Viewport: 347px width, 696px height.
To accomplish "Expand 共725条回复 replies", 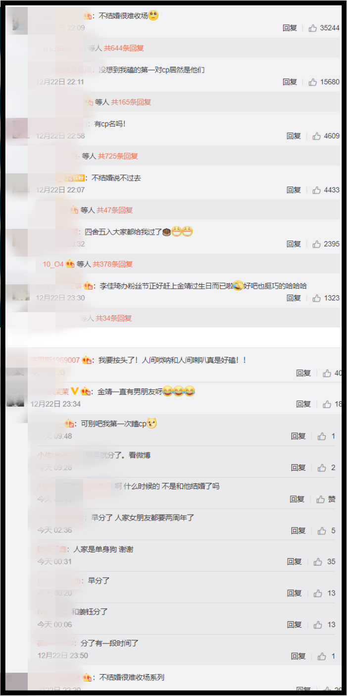I will click(118, 156).
